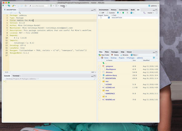Click the Diff button in Git pane
Viewport: 182px width, 131px height.
[102, 13]
